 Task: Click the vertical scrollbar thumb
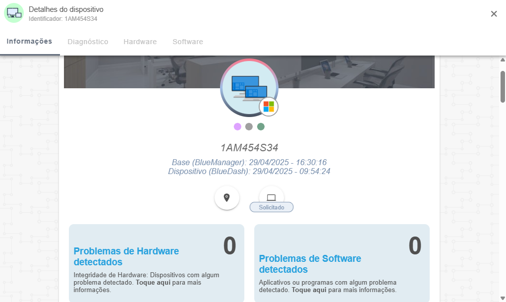(x=503, y=87)
